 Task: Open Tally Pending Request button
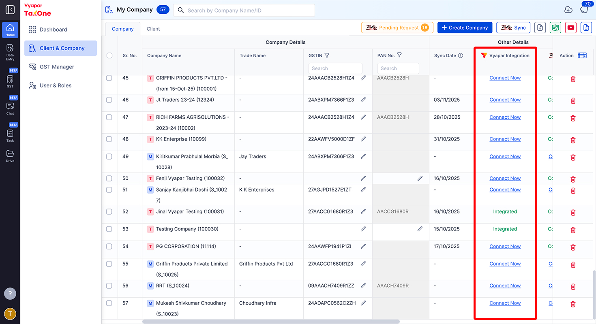point(397,28)
